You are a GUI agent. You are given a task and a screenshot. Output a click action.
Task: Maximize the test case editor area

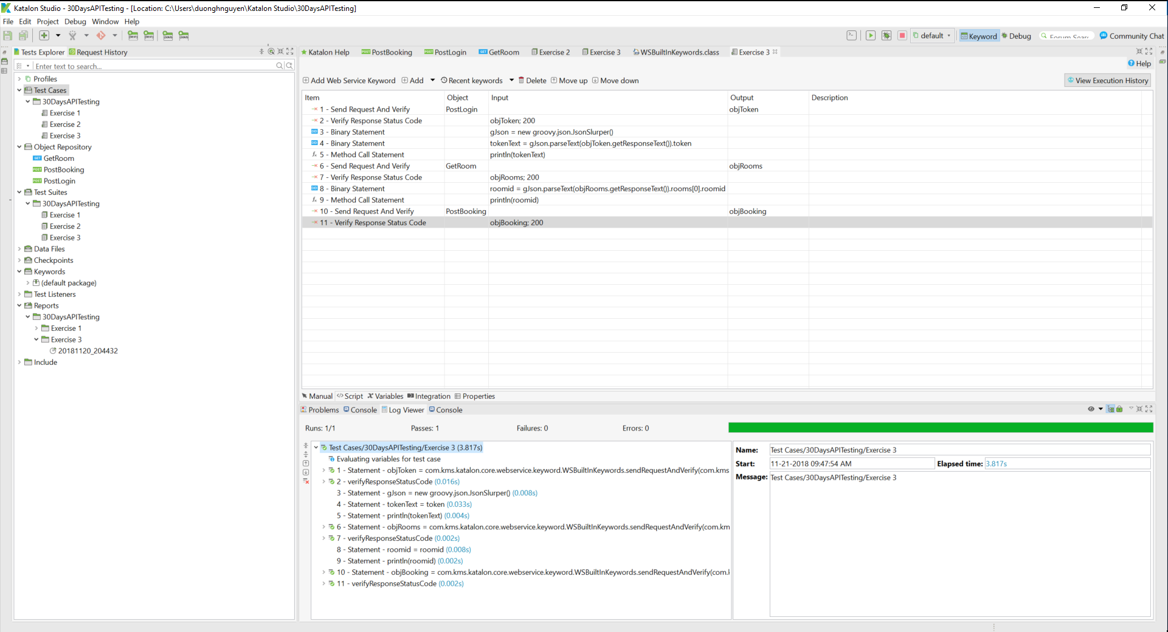click(x=1149, y=52)
